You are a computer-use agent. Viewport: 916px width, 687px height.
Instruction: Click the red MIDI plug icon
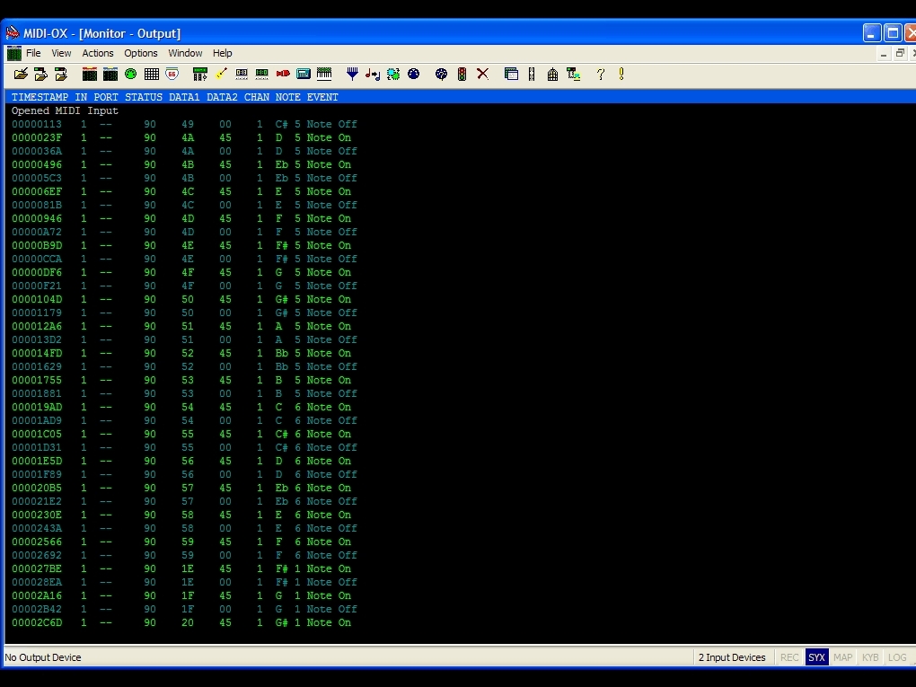coord(283,75)
